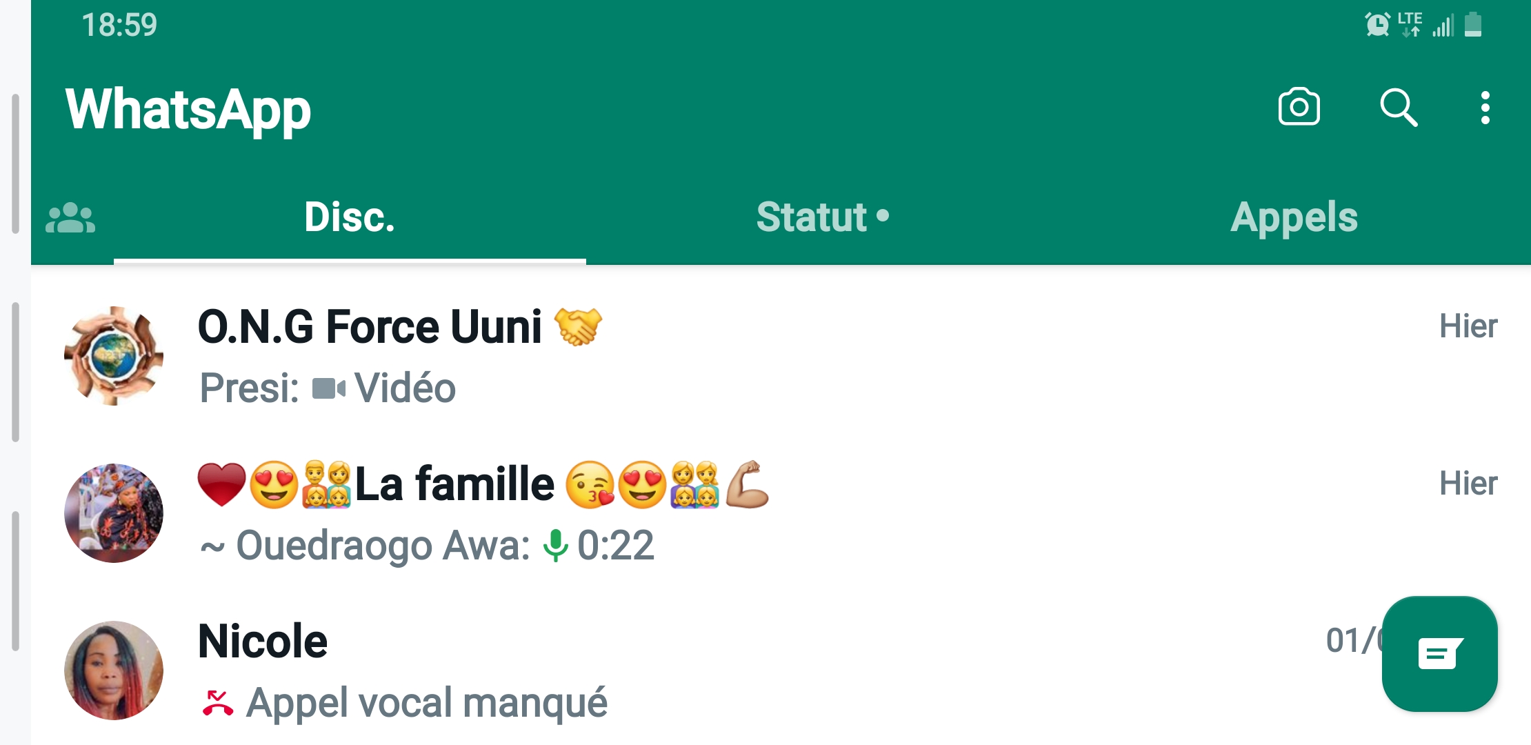View La famille group profile photo

point(114,513)
